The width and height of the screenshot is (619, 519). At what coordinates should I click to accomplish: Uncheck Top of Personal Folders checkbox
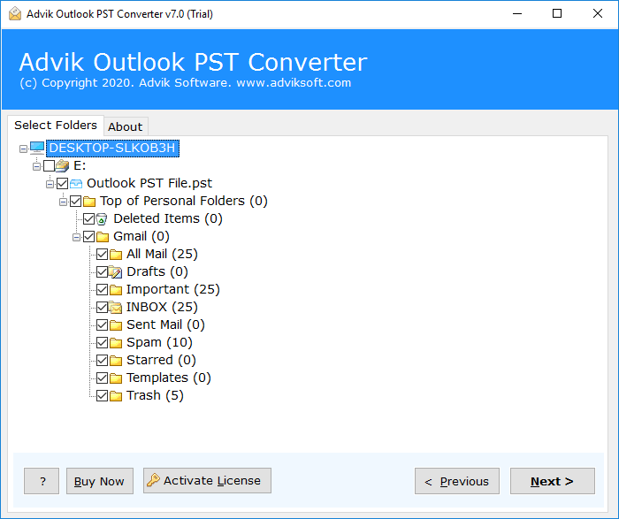pyautogui.click(x=76, y=202)
